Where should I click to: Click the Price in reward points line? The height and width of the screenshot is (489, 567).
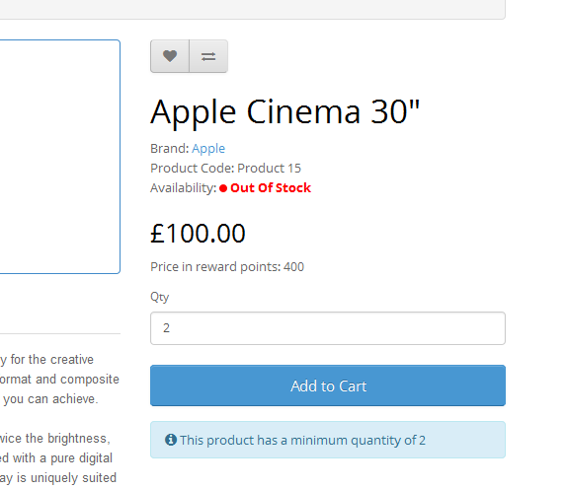(x=227, y=267)
